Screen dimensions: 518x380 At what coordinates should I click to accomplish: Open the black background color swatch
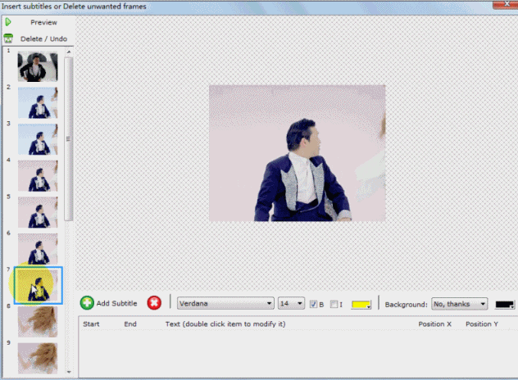pyautogui.click(x=504, y=305)
